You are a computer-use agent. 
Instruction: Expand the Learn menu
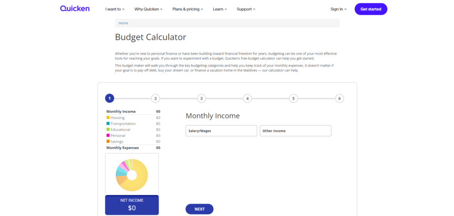click(x=220, y=9)
